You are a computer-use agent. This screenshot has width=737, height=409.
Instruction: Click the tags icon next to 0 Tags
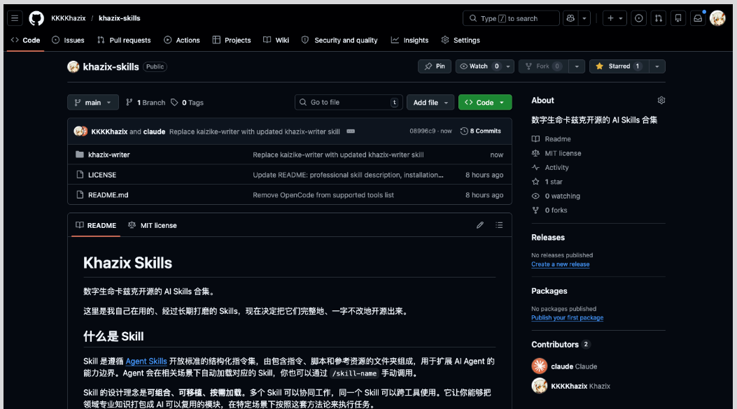[174, 102]
